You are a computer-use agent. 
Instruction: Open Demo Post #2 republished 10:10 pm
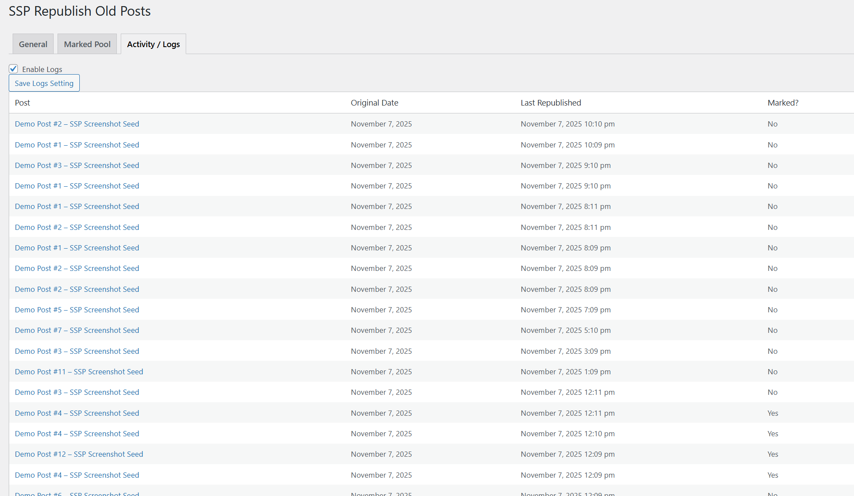[x=77, y=124]
